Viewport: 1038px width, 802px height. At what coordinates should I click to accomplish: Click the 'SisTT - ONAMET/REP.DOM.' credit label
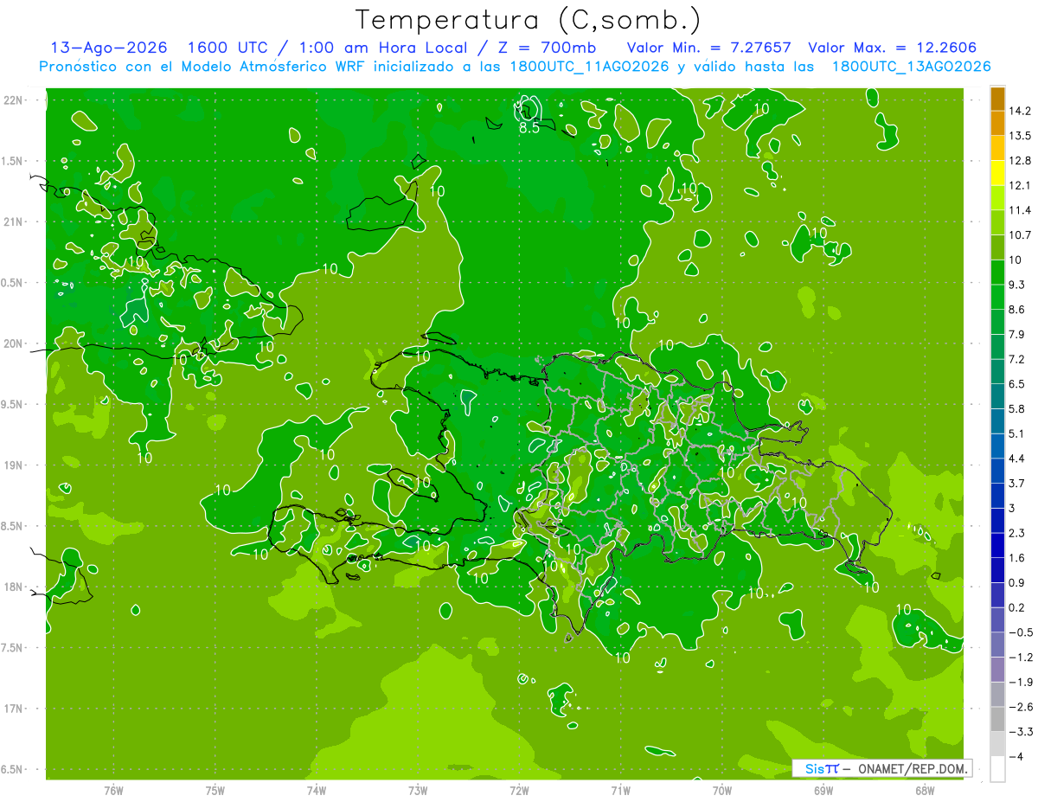882,768
